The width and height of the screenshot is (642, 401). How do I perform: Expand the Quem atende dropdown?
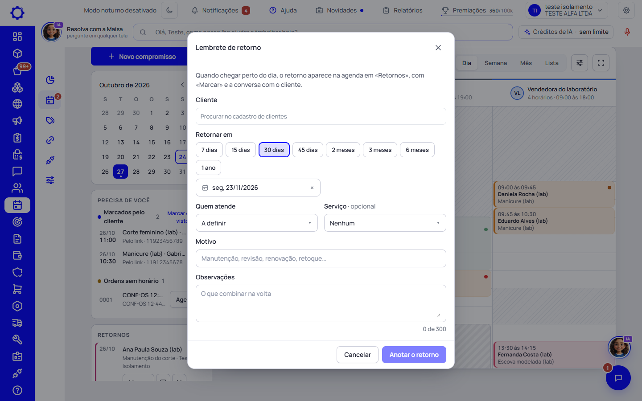pos(257,223)
